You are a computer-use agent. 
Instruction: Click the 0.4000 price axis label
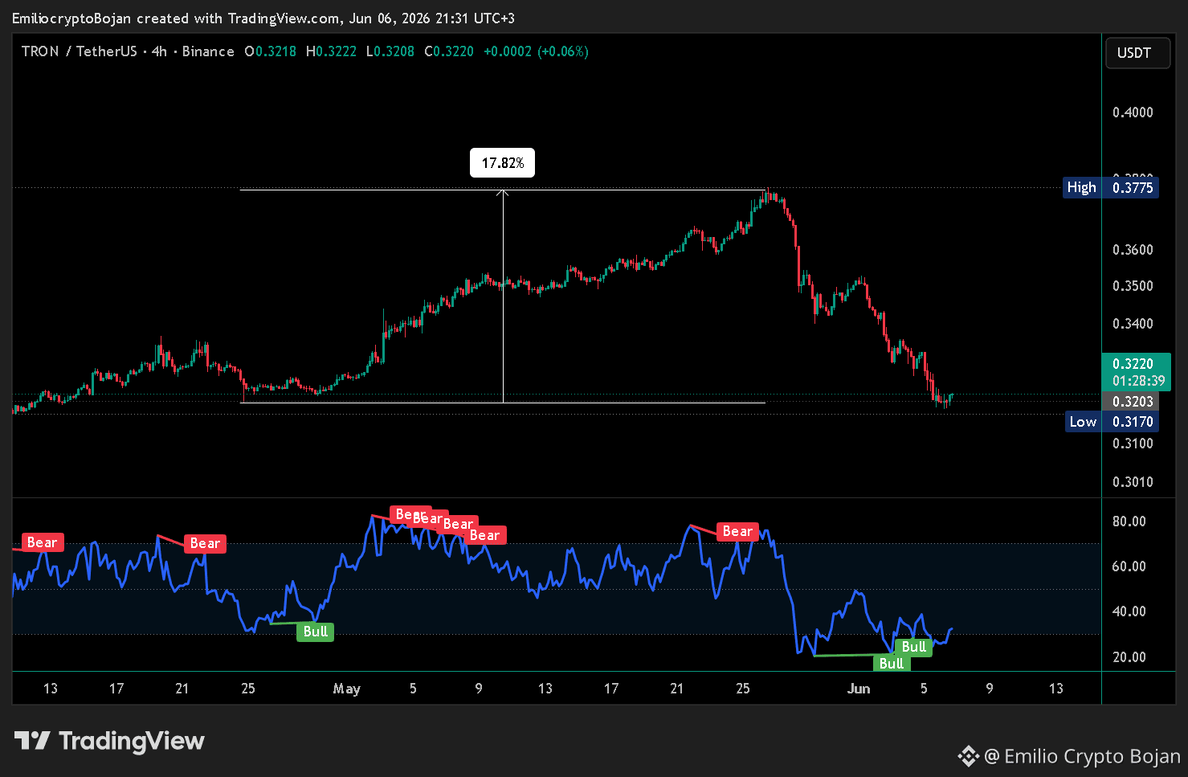coord(1133,112)
